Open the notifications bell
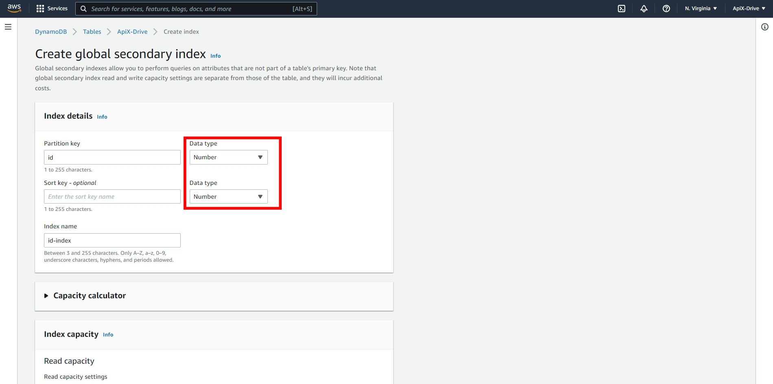The image size is (773, 384). pyautogui.click(x=644, y=9)
